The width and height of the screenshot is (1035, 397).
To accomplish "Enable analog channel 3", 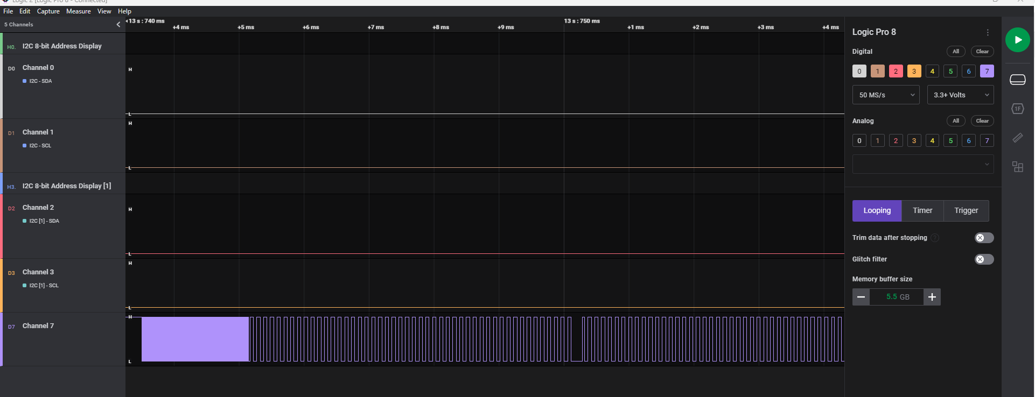I will point(914,140).
